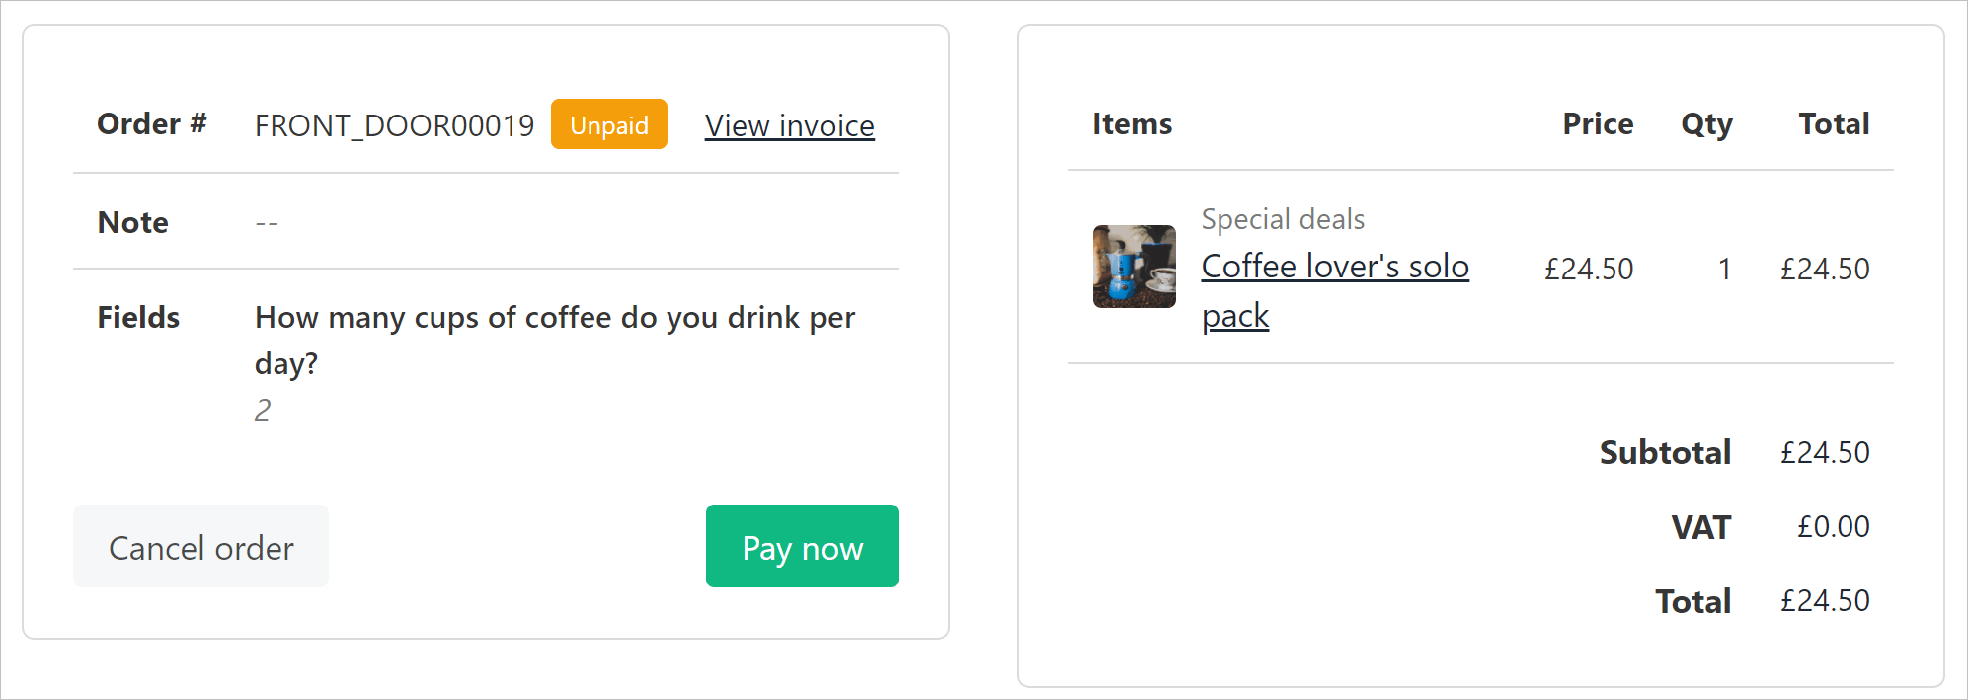Image resolution: width=1968 pixels, height=700 pixels.
Task: Open the View invoice link
Action: (790, 125)
